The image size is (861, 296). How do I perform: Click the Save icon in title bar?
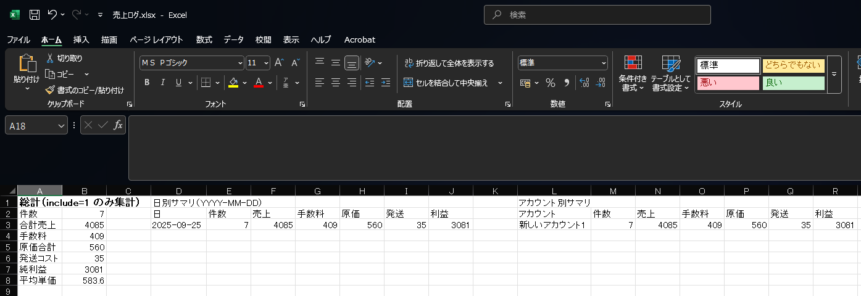(35, 14)
